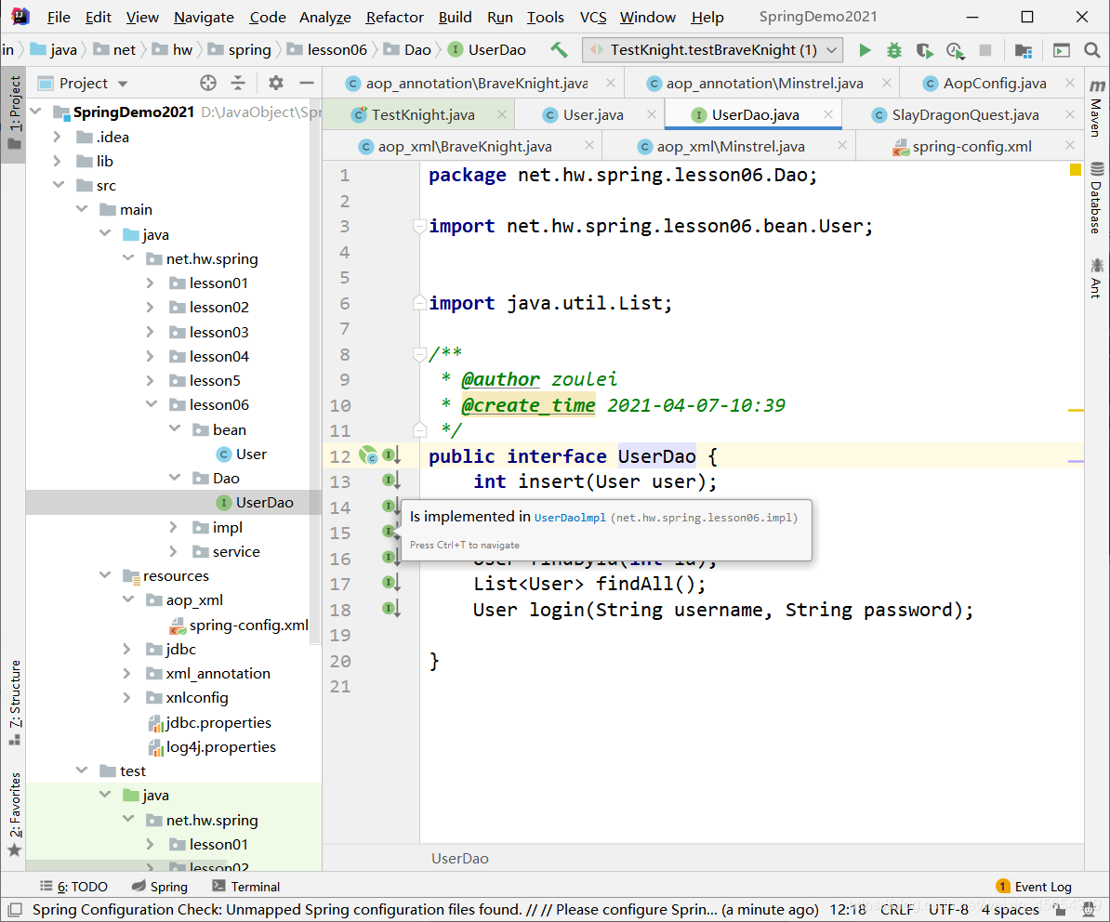Viewport: 1110px width, 922px height.
Task: Collapse the bean package
Action: click(x=174, y=429)
